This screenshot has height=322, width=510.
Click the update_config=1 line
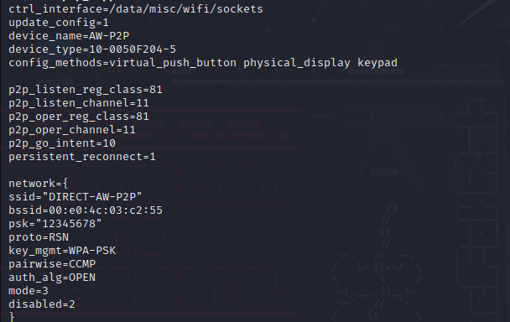click(59, 23)
